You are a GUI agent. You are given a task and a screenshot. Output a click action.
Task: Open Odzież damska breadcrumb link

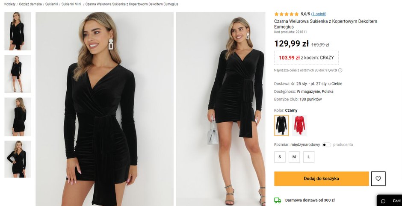pyautogui.click(x=30, y=4)
